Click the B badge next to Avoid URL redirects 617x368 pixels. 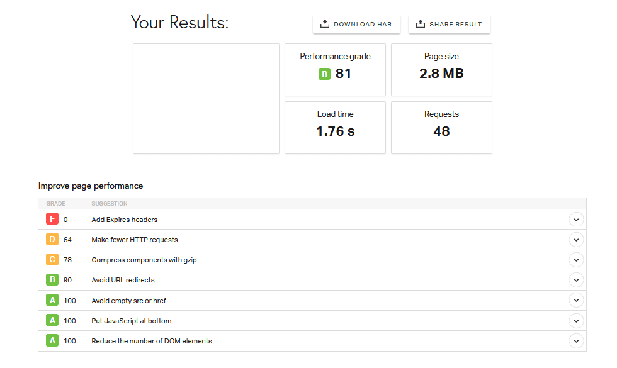[x=53, y=279]
